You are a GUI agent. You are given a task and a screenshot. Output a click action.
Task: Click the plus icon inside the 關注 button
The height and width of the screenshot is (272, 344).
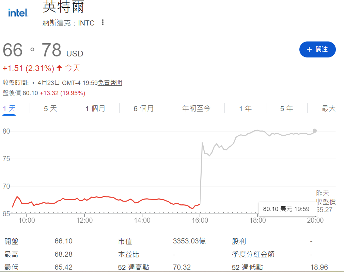tap(309, 49)
